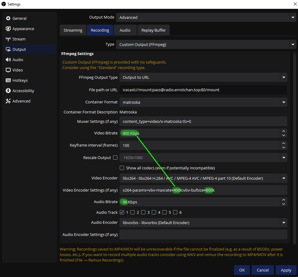
Task: Open the General settings page
Action: pos(30,18)
